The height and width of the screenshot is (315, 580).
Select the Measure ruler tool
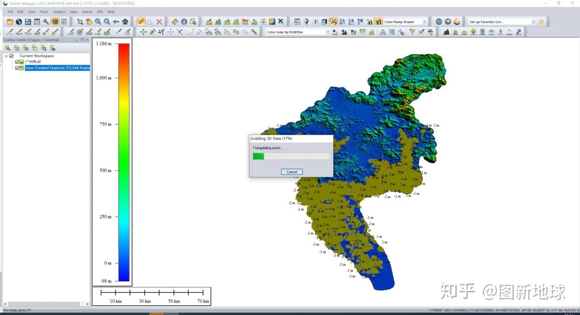[175, 22]
